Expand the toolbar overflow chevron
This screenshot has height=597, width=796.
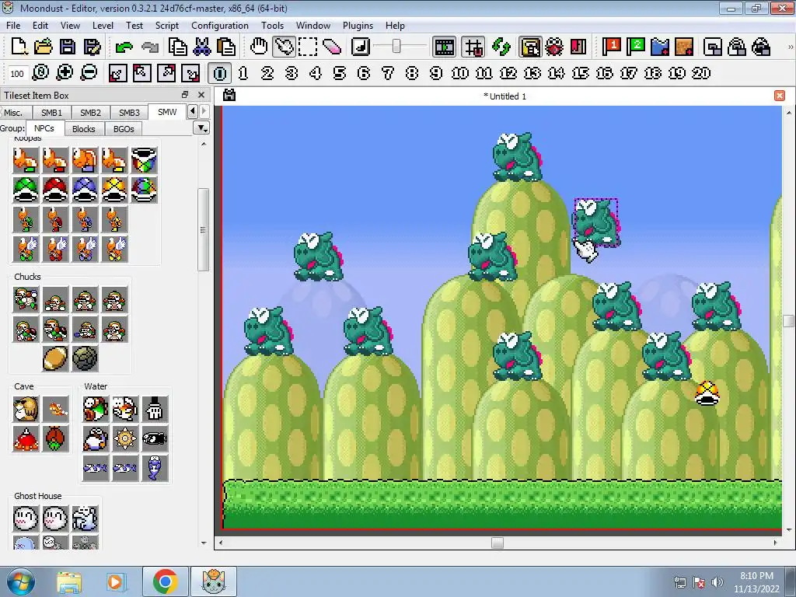[x=790, y=47]
